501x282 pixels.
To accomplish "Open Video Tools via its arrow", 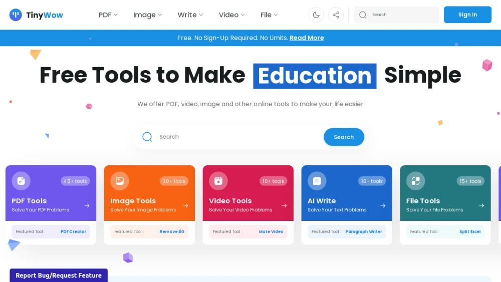I will click(284, 206).
